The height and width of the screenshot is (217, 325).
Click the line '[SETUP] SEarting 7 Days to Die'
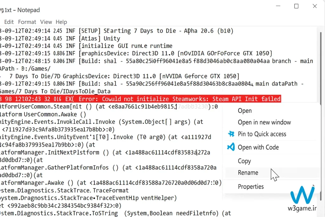[117, 31]
